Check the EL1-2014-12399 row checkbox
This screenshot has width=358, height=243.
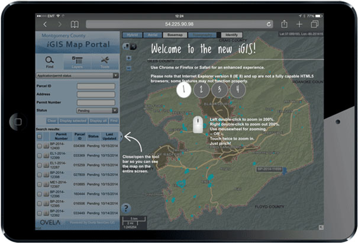pos(40,155)
